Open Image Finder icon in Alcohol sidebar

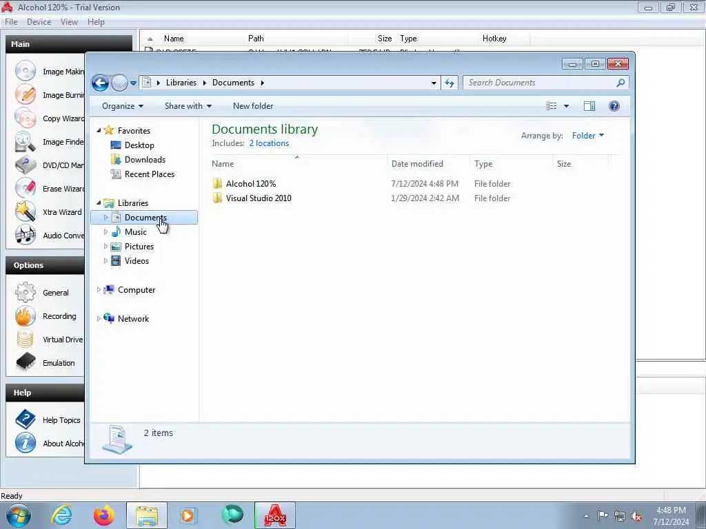click(x=26, y=141)
